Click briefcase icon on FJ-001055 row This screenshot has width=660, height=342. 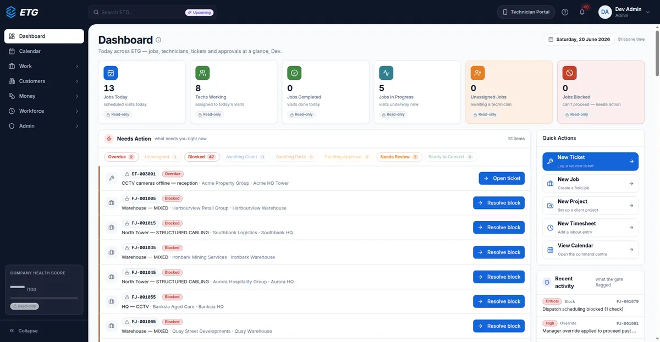pyautogui.click(x=111, y=301)
